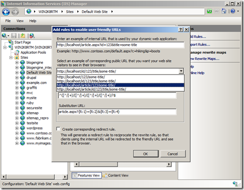Click the WIN2K8RTM breadcrumb in address bar
Screen dimensions: 244x190
click(48, 12)
